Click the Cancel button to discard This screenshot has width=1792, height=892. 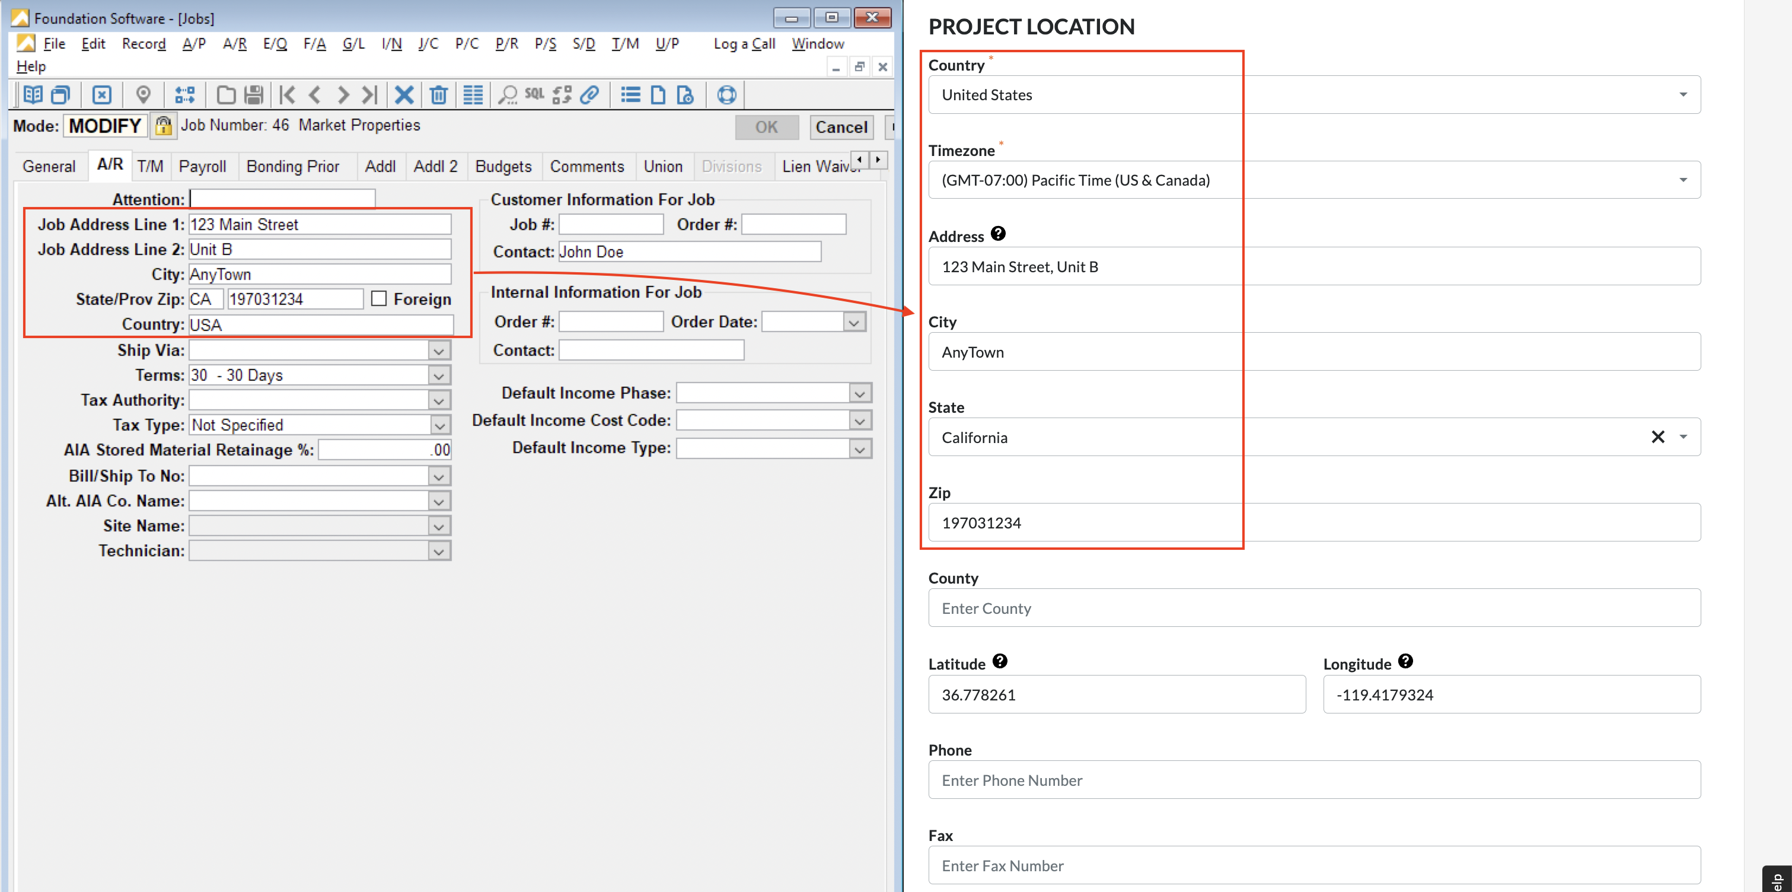pos(840,127)
